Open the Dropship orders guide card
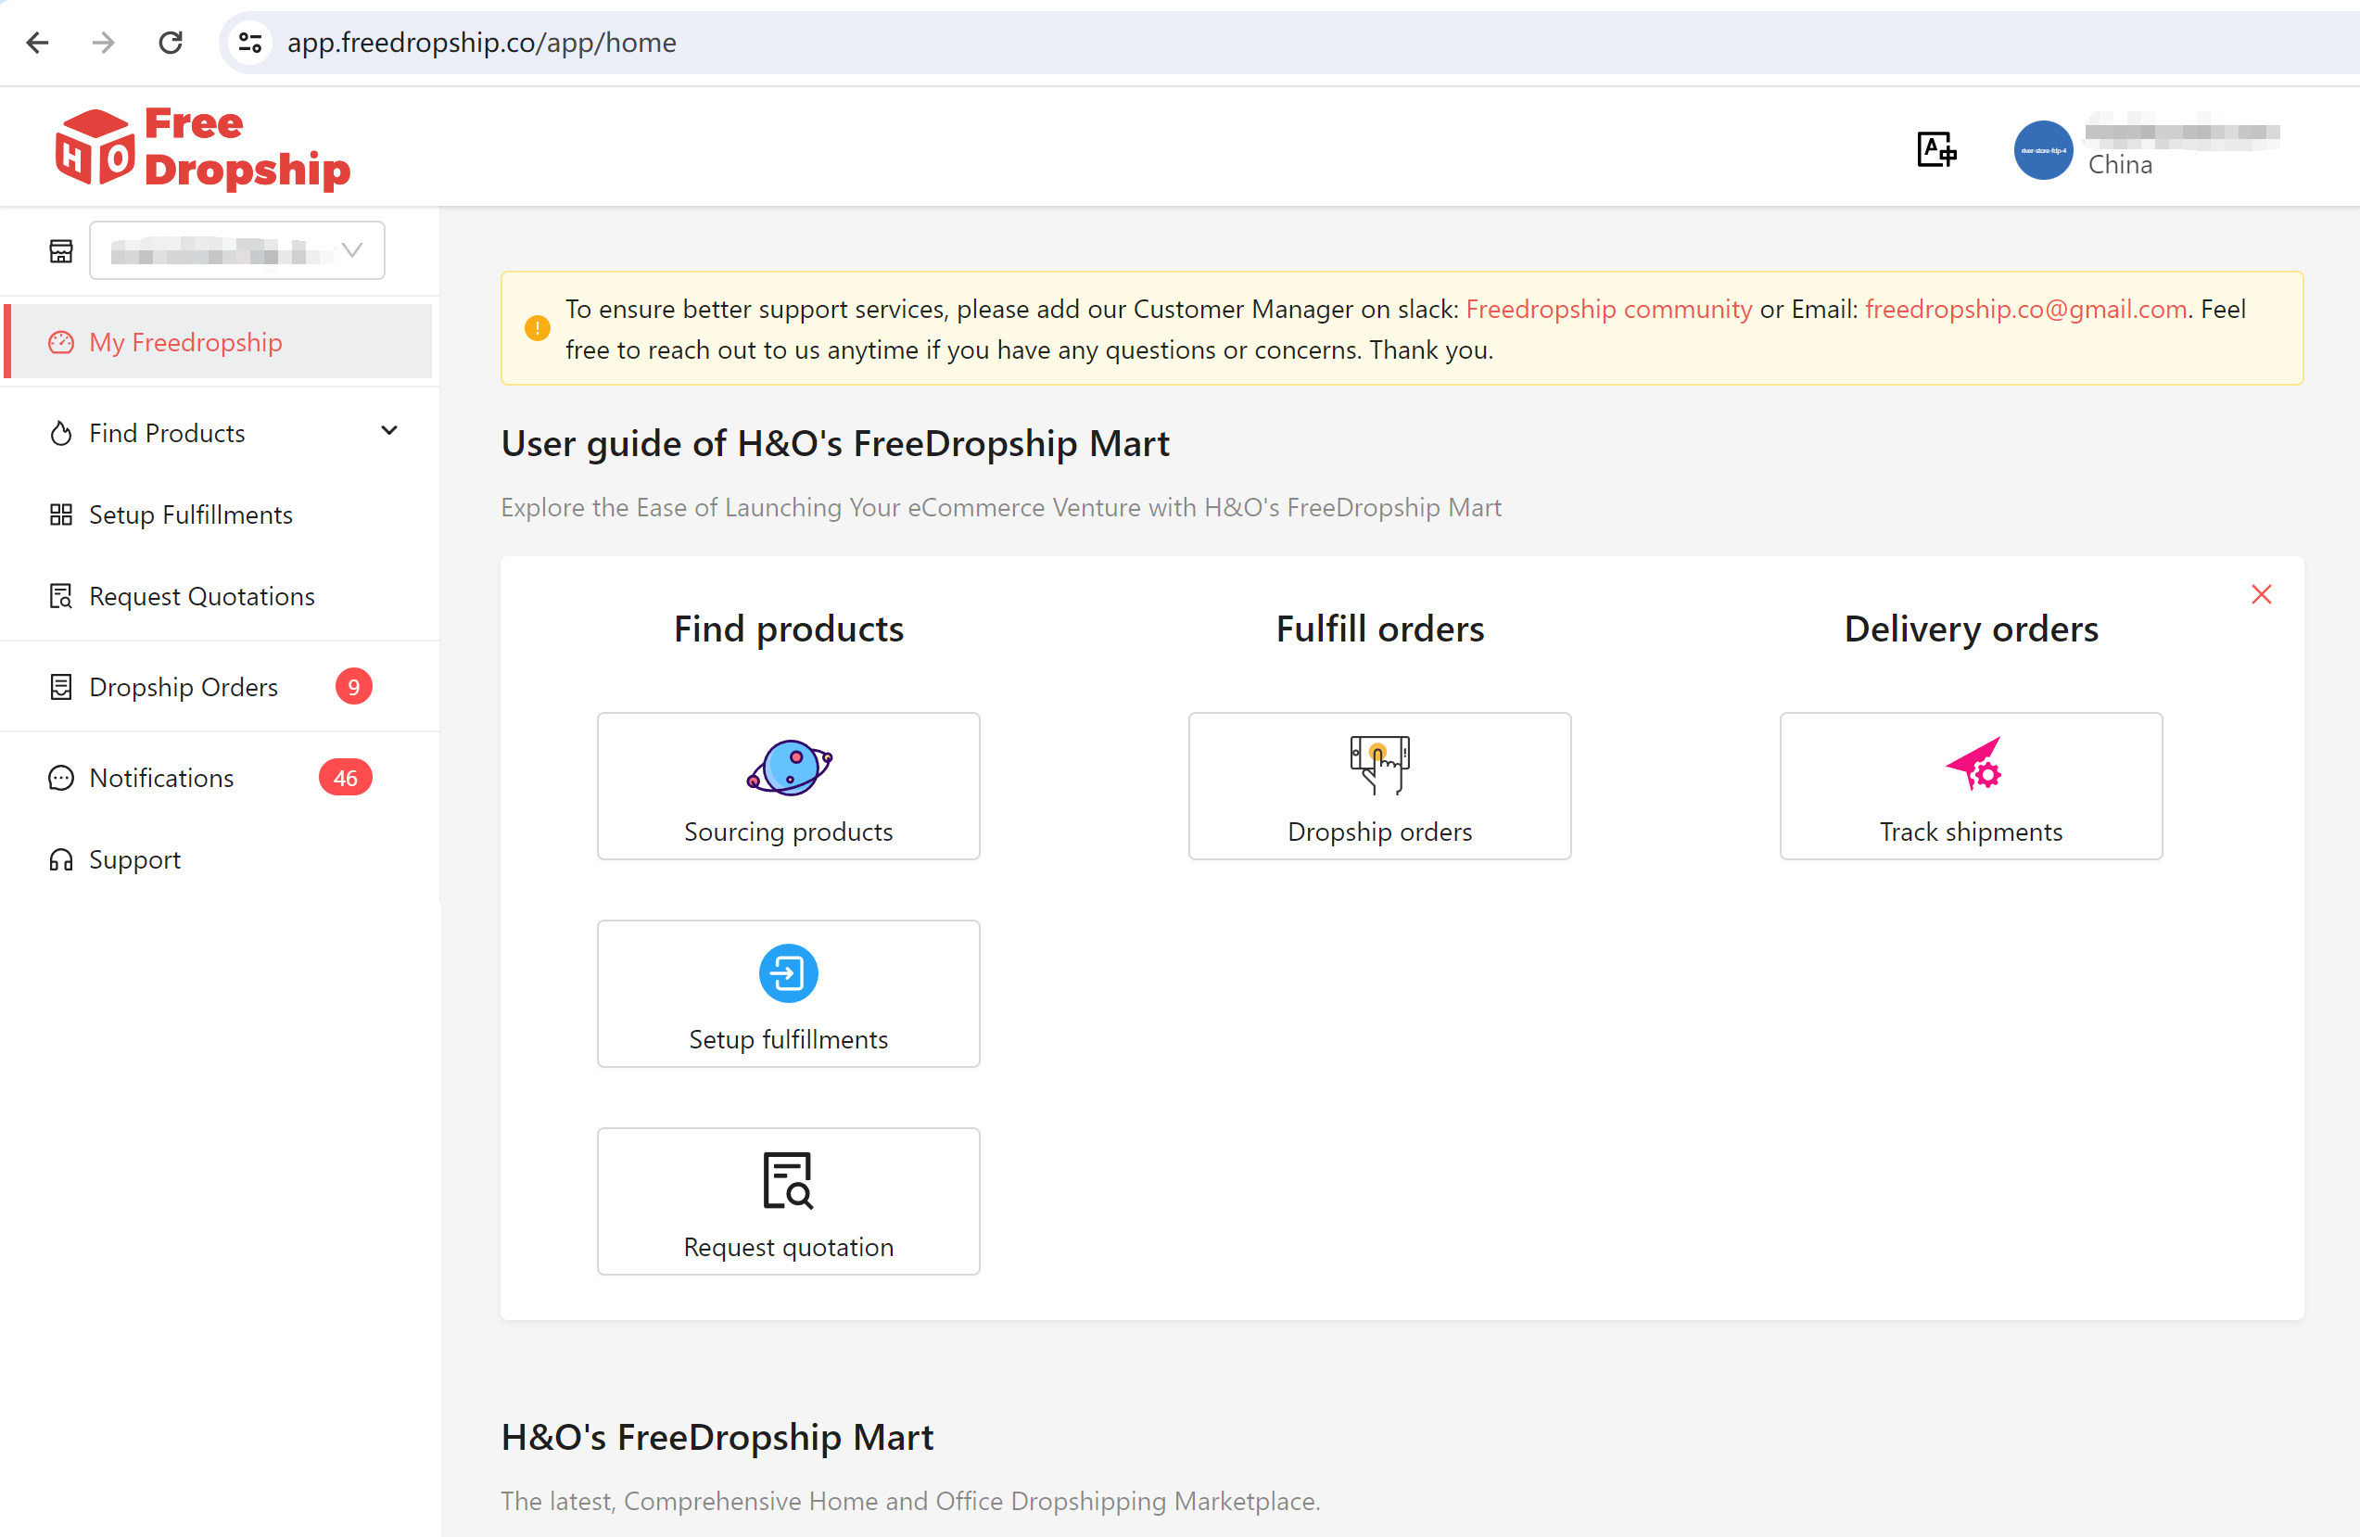Image resolution: width=2360 pixels, height=1537 pixels. coord(1379,786)
